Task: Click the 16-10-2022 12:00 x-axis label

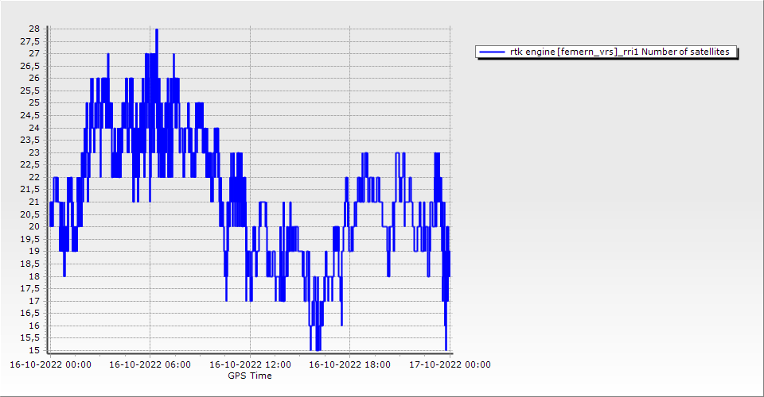Action: (250, 365)
